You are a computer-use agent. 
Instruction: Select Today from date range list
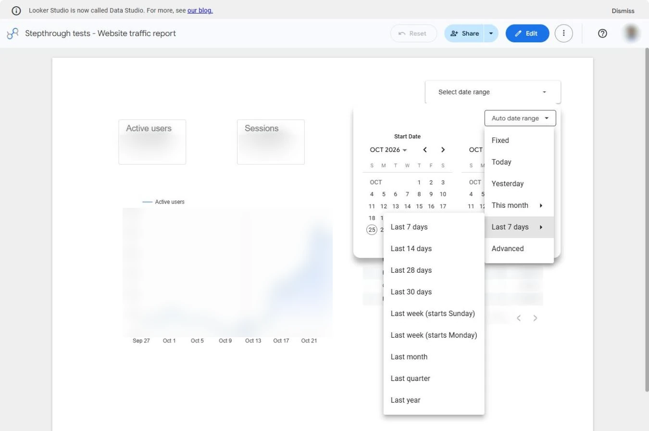[x=519, y=162]
